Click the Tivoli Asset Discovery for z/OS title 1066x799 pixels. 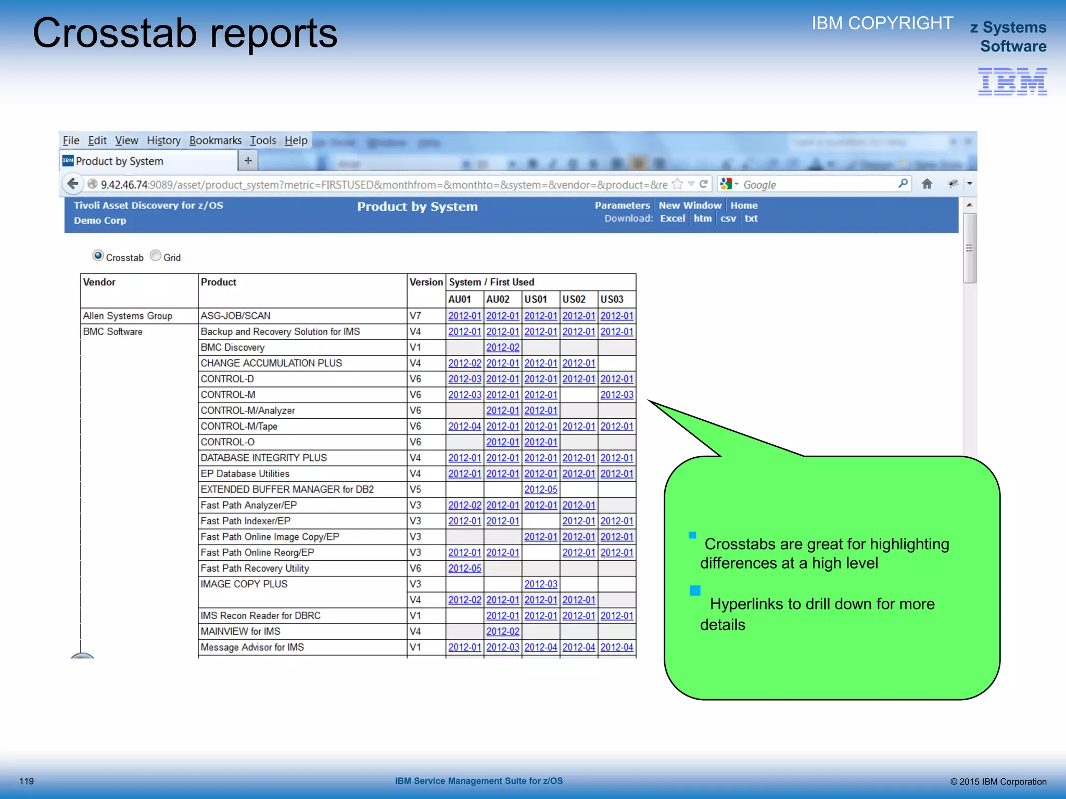(148, 205)
